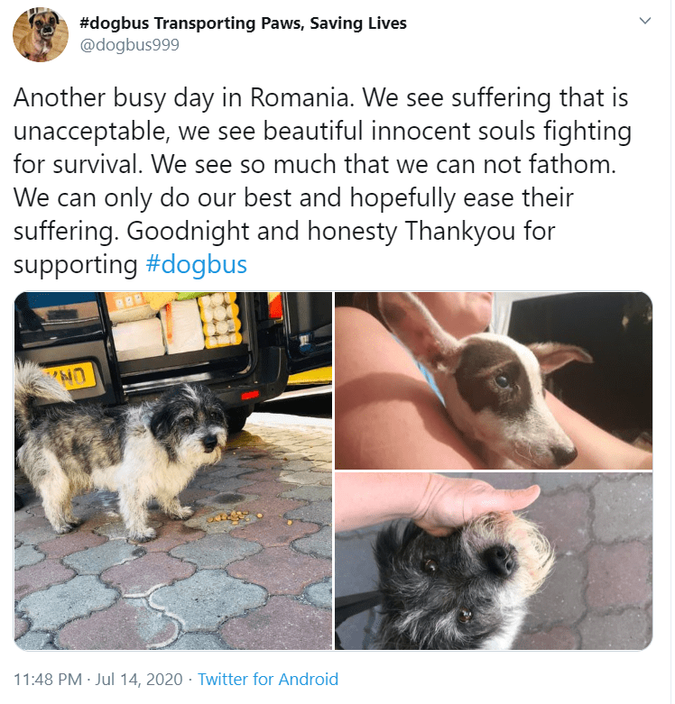
Task: Open the @dogbus999 handle
Action: 129,44
